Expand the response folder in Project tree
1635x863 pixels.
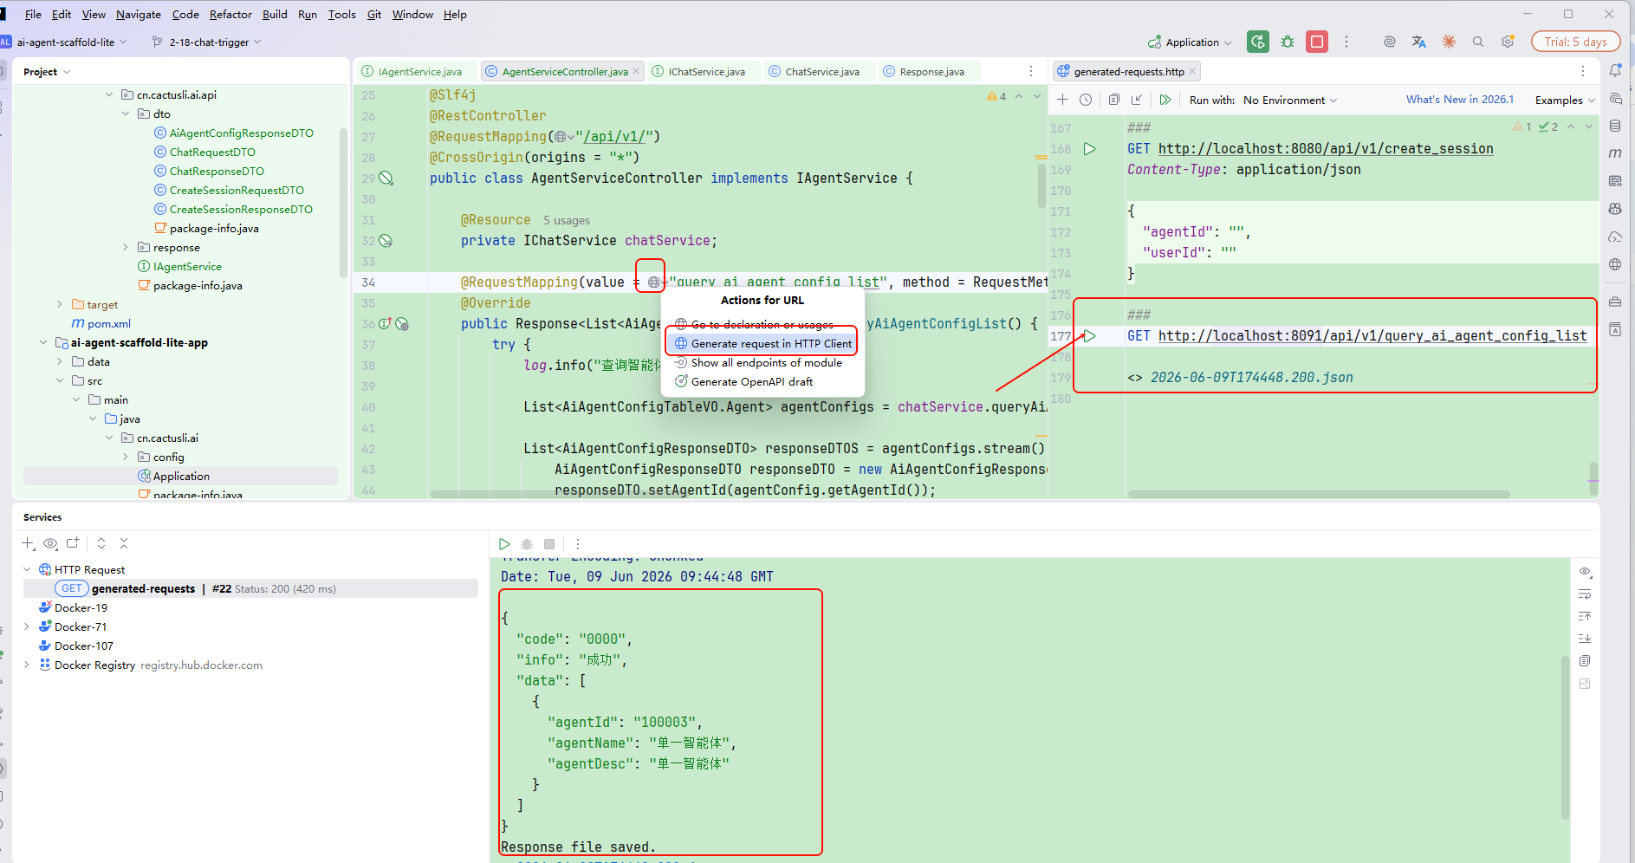[x=126, y=247]
